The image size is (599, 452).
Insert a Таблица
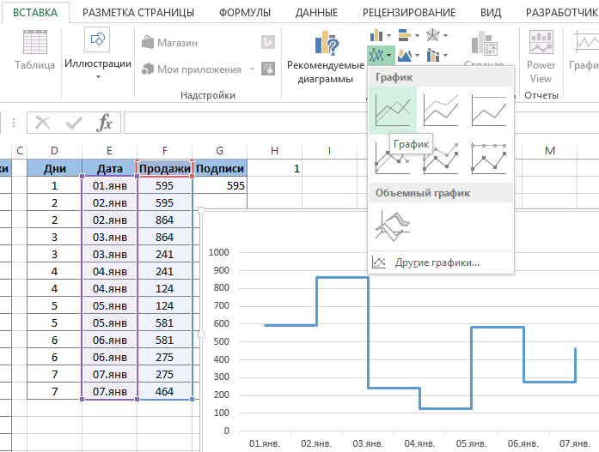[34, 50]
